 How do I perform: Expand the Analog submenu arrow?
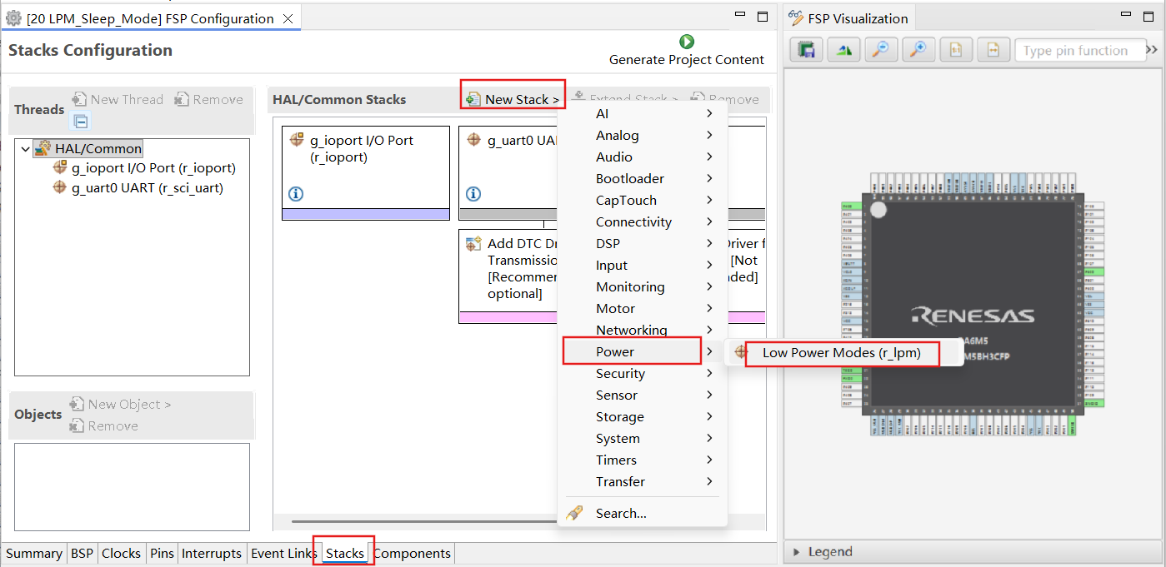(x=709, y=135)
